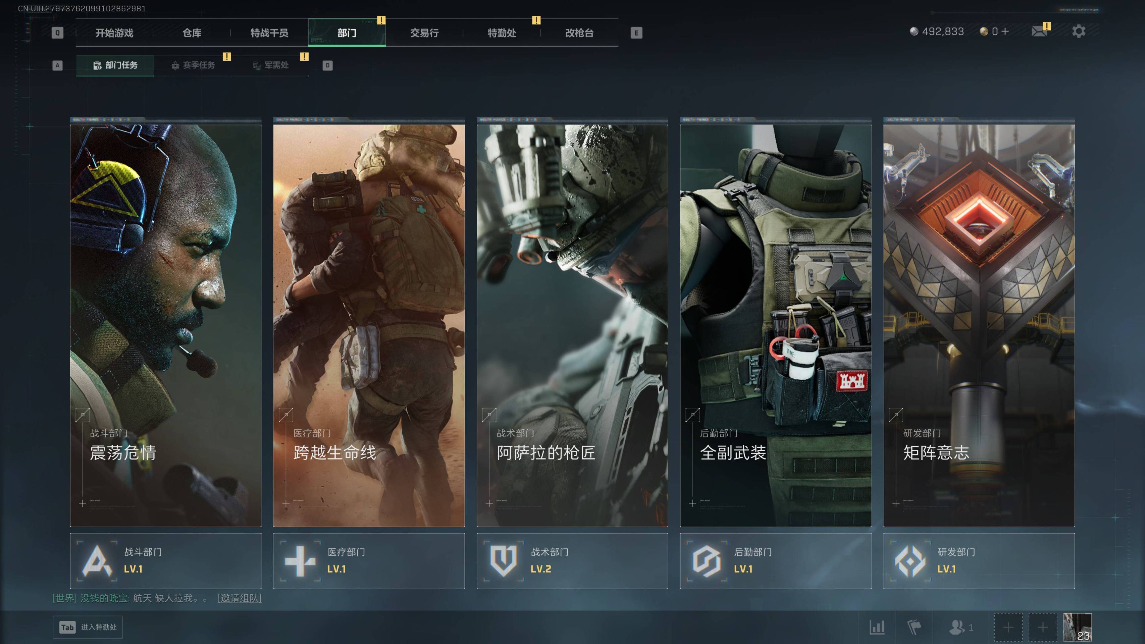Click the statistics bar chart icon

click(877, 627)
